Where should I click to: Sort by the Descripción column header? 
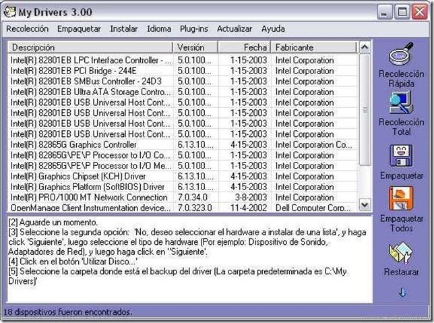90,47
